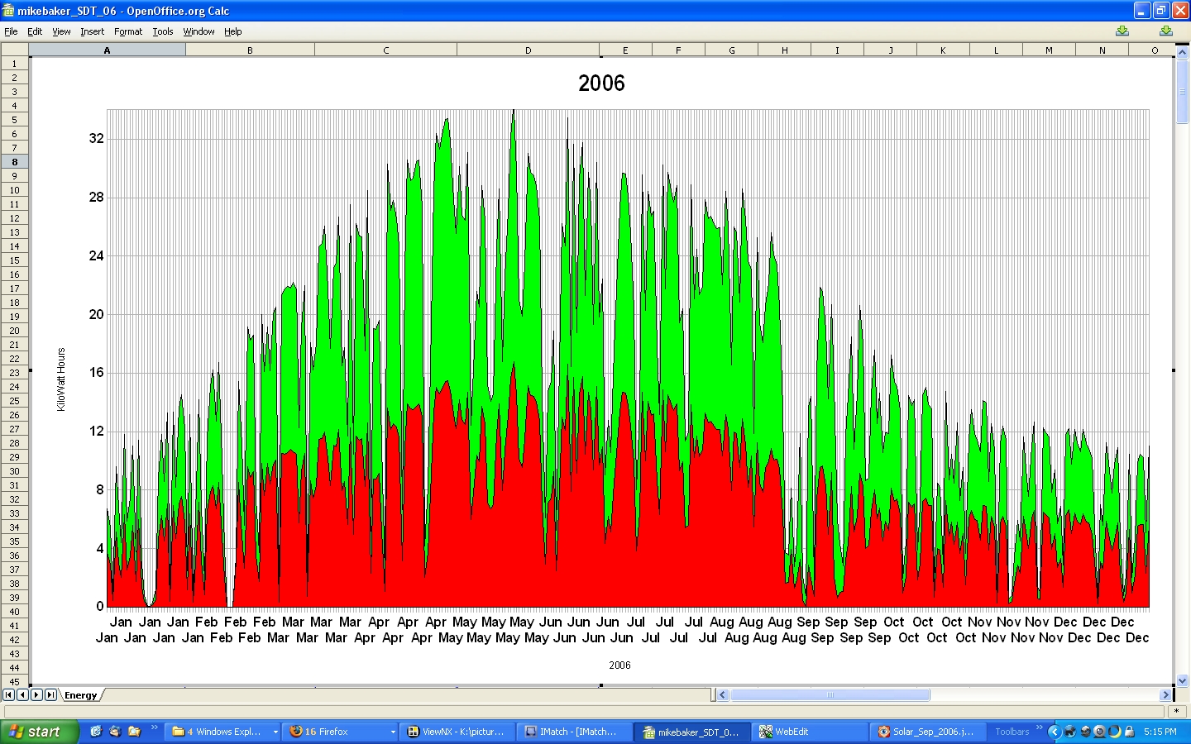Click the IMatch taskbar button
The height and width of the screenshot is (744, 1191).
(574, 732)
